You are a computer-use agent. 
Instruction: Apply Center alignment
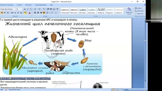pyautogui.click(x=38, y=13)
